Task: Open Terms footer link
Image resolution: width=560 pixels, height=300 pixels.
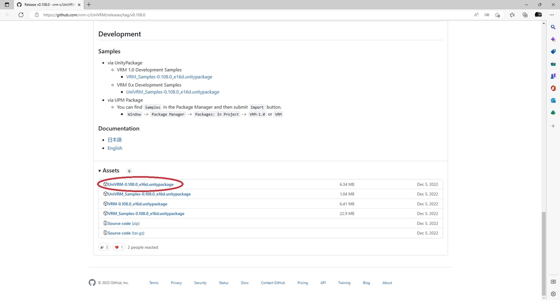Action: [x=154, y=283]
